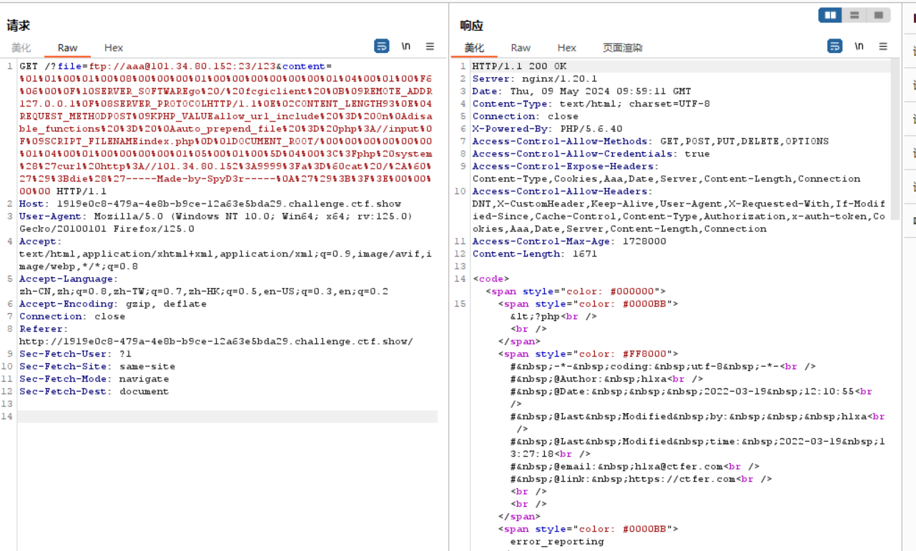The width and height of the screenshot is (916, 551).
Task: Click the Sec-Fetch-Site: same-site line
Action: point(97,366)
